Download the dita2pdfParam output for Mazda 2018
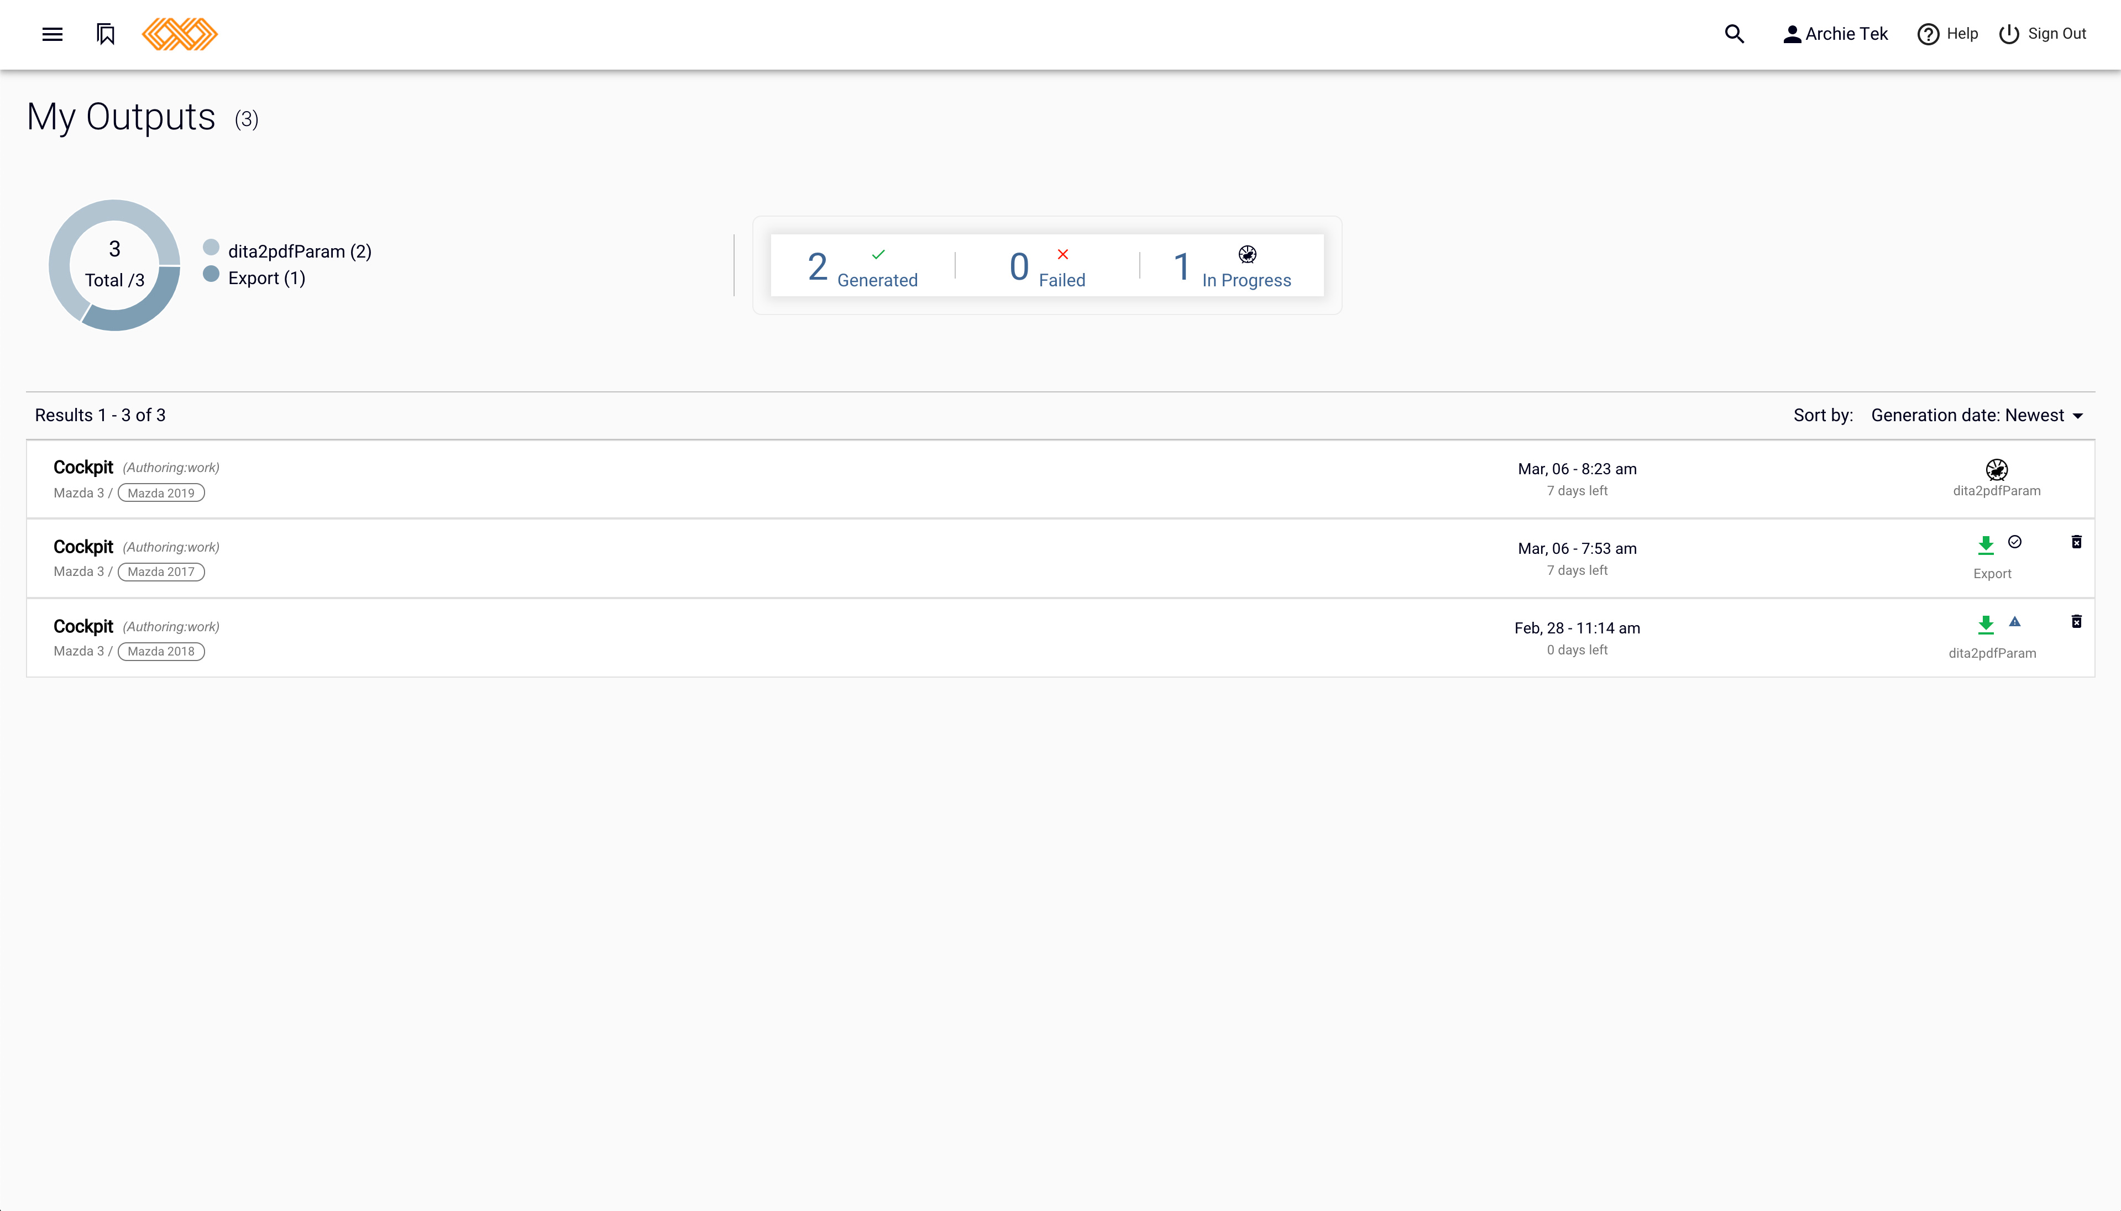The image size is (2121, 1211). (1986, 625)
